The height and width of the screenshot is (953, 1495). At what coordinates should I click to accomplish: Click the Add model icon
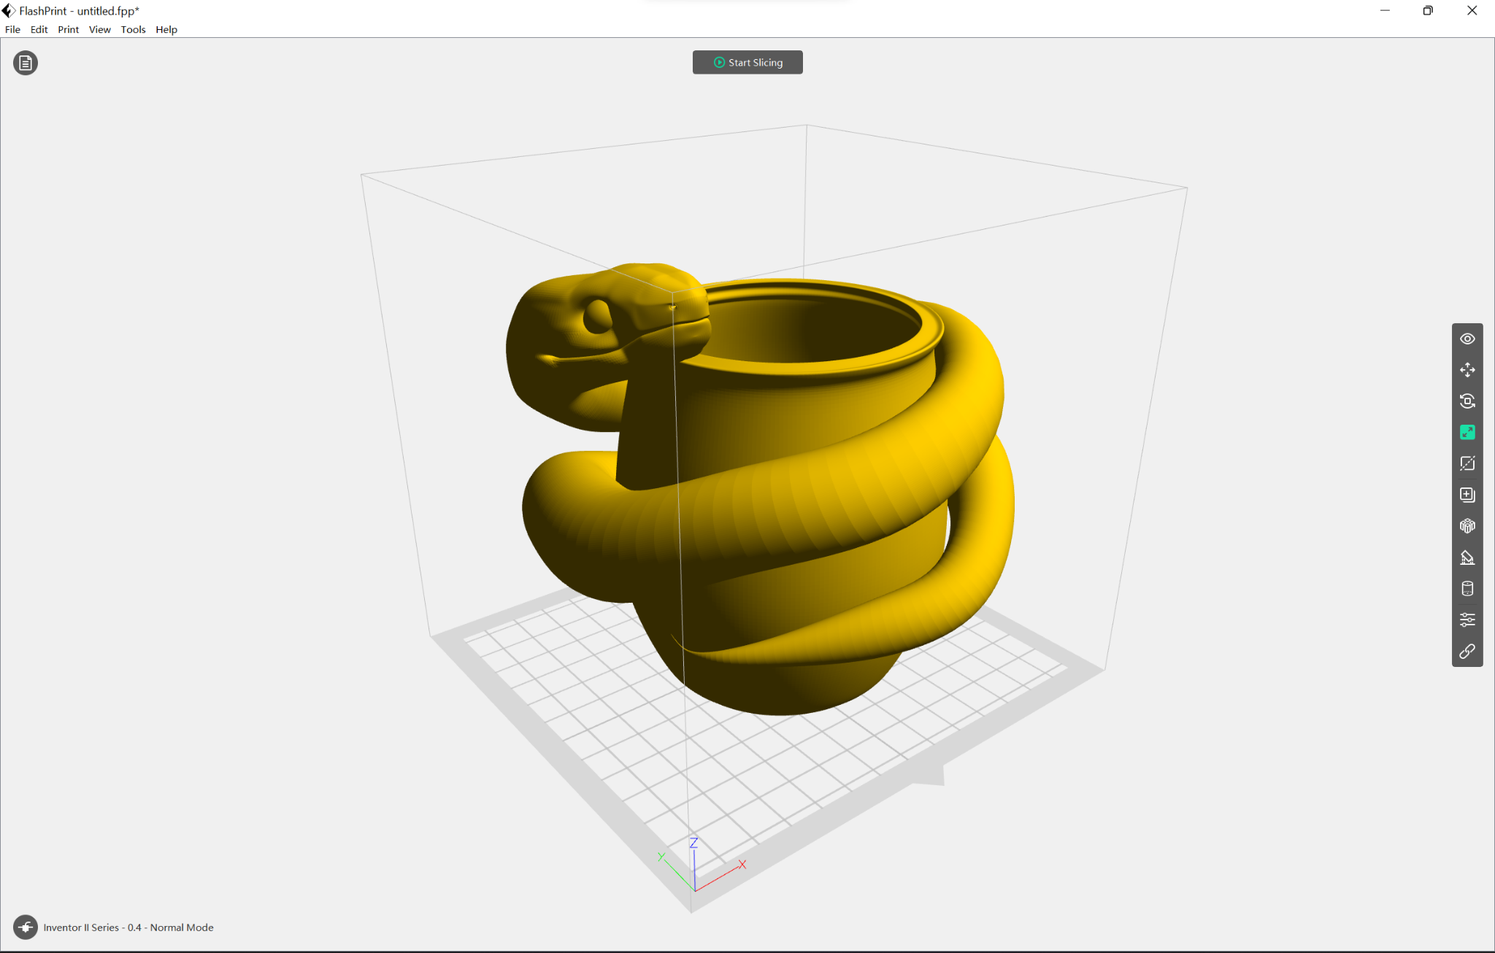coord(1468,494)
